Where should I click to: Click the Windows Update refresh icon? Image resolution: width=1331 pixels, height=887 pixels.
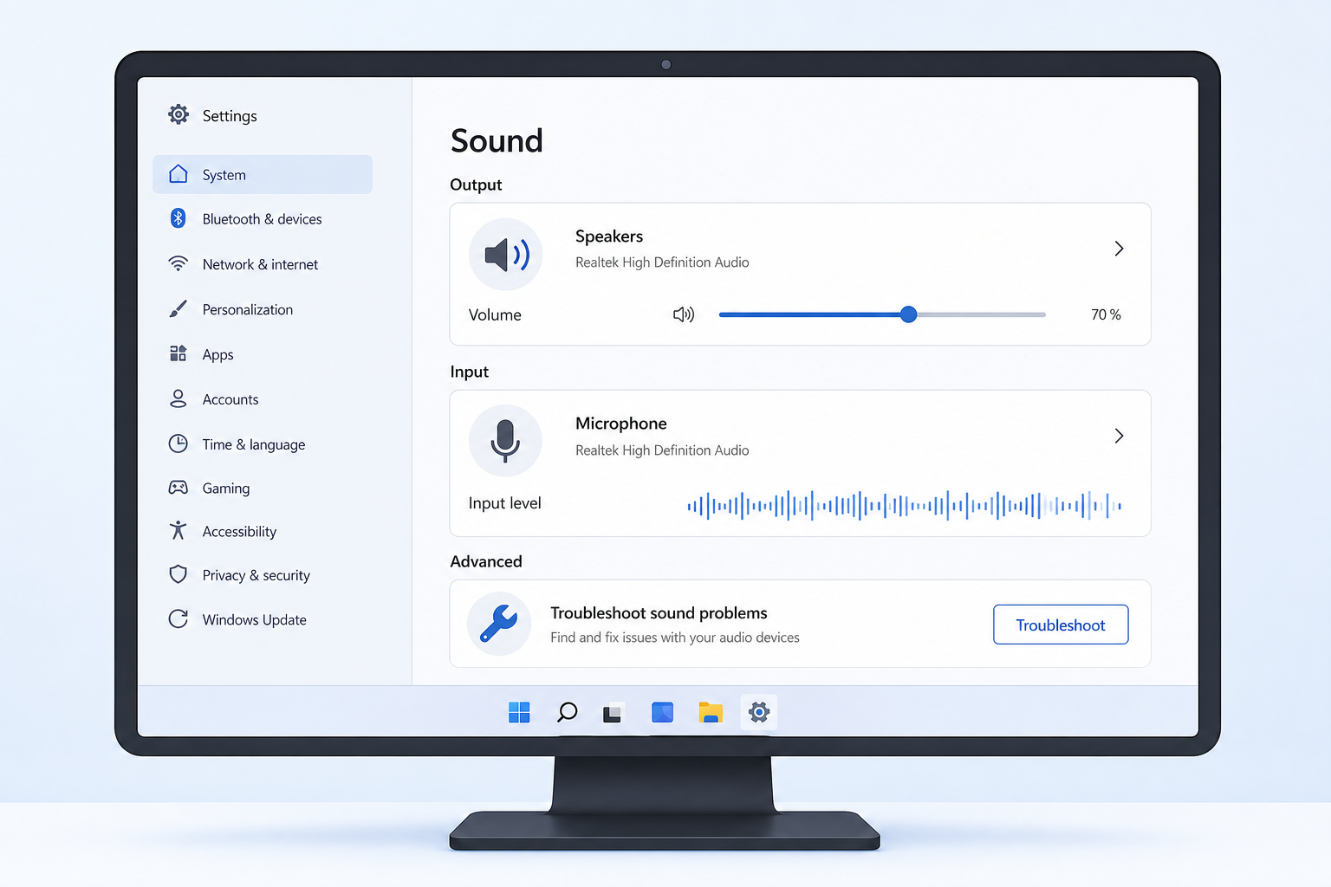coord(179,618)
